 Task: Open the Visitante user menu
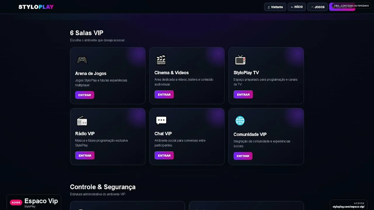(275, 7)
